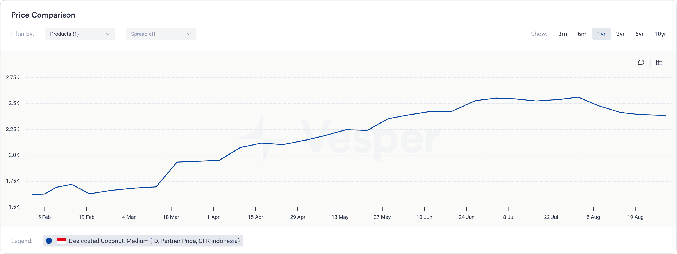Click the 8 Jul axis date
The image size is (677, 254).
(x=509, y=217)
